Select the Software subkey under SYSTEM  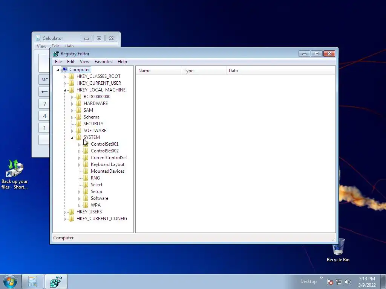coord(100,198)
